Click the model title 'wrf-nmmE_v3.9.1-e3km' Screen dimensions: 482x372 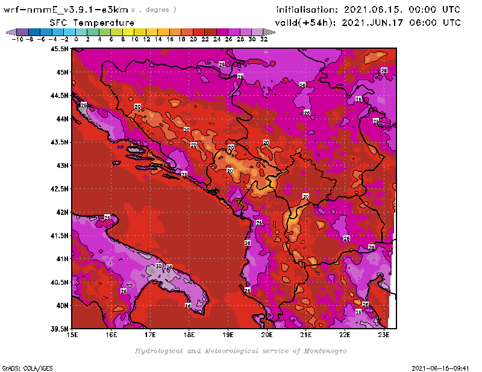(66, 10)
